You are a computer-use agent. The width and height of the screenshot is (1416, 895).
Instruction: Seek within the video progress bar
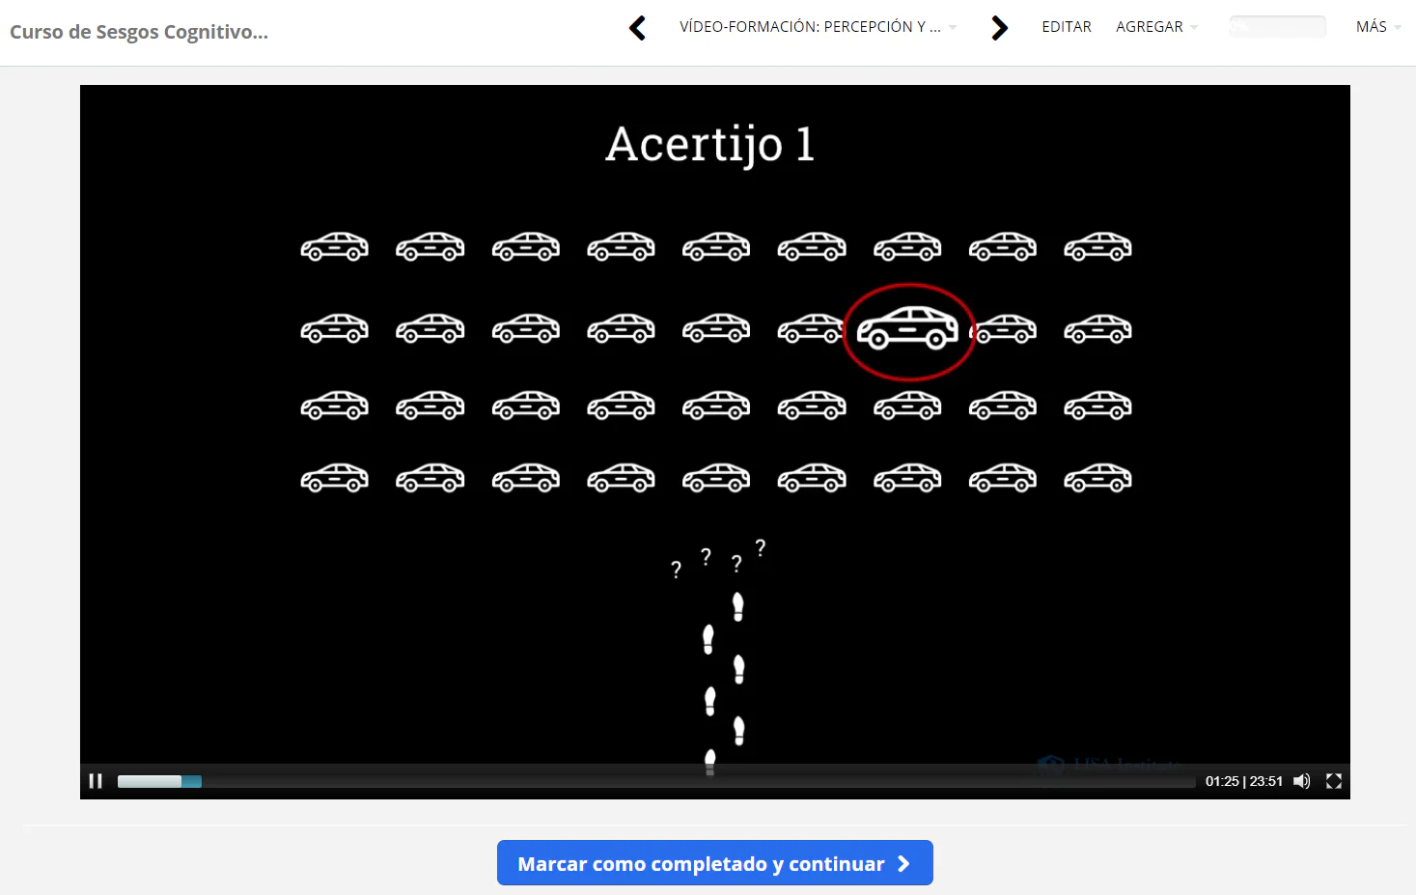(656, 781)
